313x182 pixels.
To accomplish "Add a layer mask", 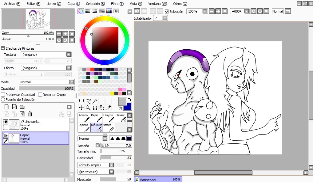I will 69,107.
